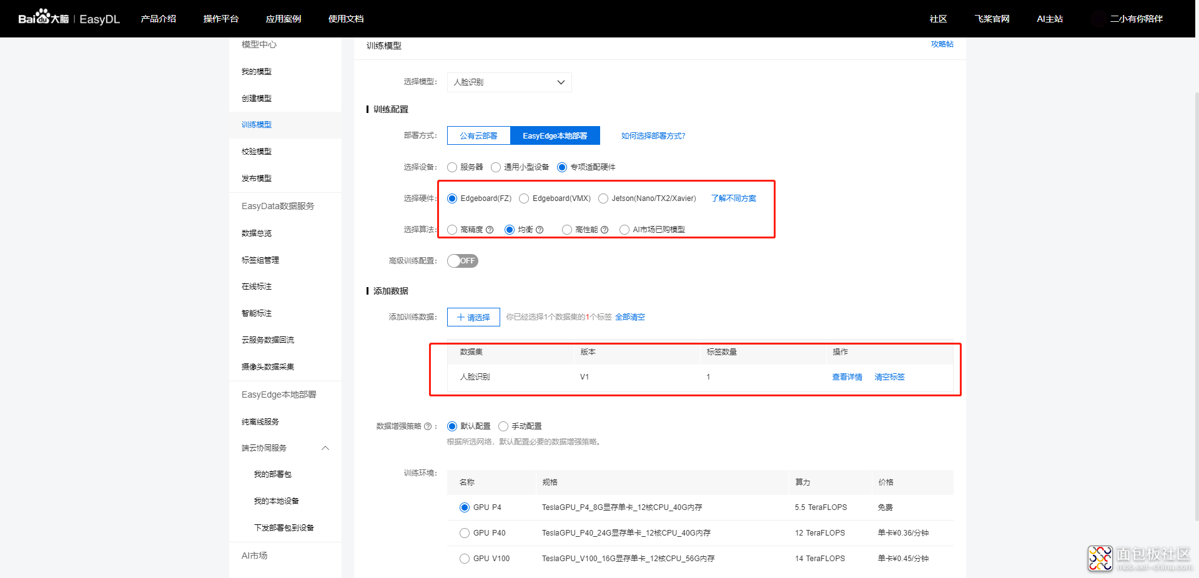Open 社区 in top navigation
The image size is (1199, 578).
pyautogui.click(x=938, y=19)
